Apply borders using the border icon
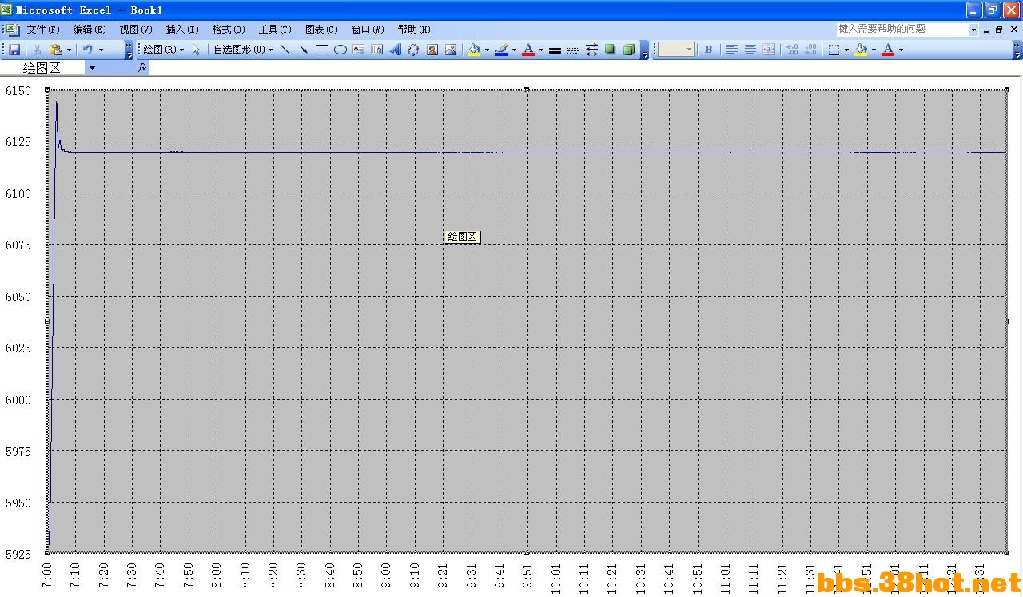1023x597 pixels. click(x=834, y=50)
